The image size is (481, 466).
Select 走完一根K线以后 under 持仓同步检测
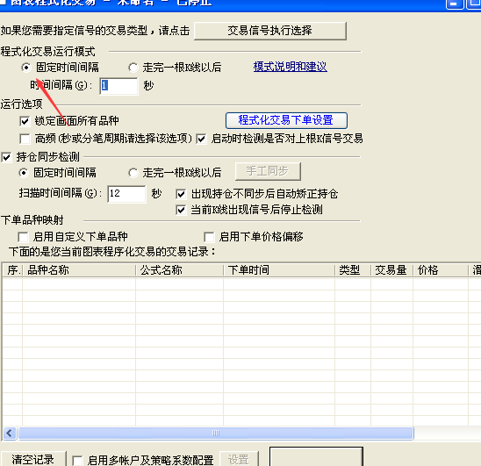[133, 173]
